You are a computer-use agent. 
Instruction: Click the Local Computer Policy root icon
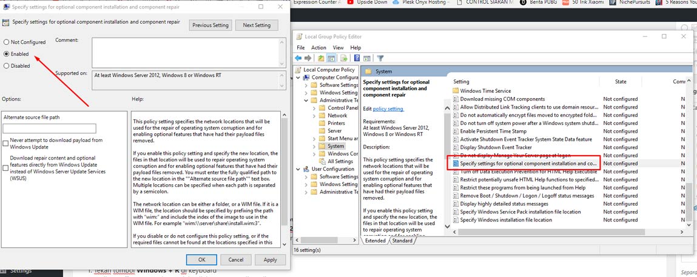(298, 70)
